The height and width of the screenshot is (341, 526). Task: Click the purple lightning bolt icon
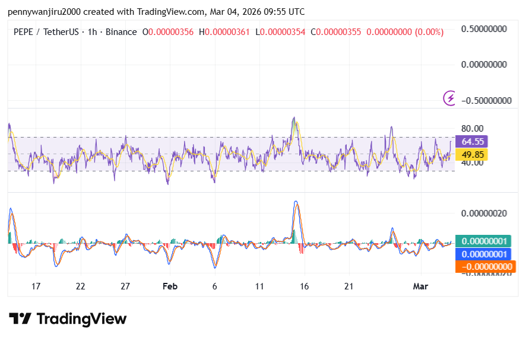click(x=450, y=98)
